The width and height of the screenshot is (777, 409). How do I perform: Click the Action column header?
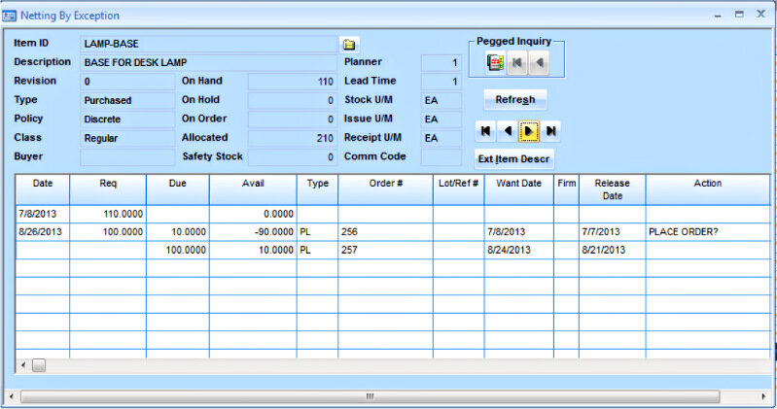tap(707, 183)
